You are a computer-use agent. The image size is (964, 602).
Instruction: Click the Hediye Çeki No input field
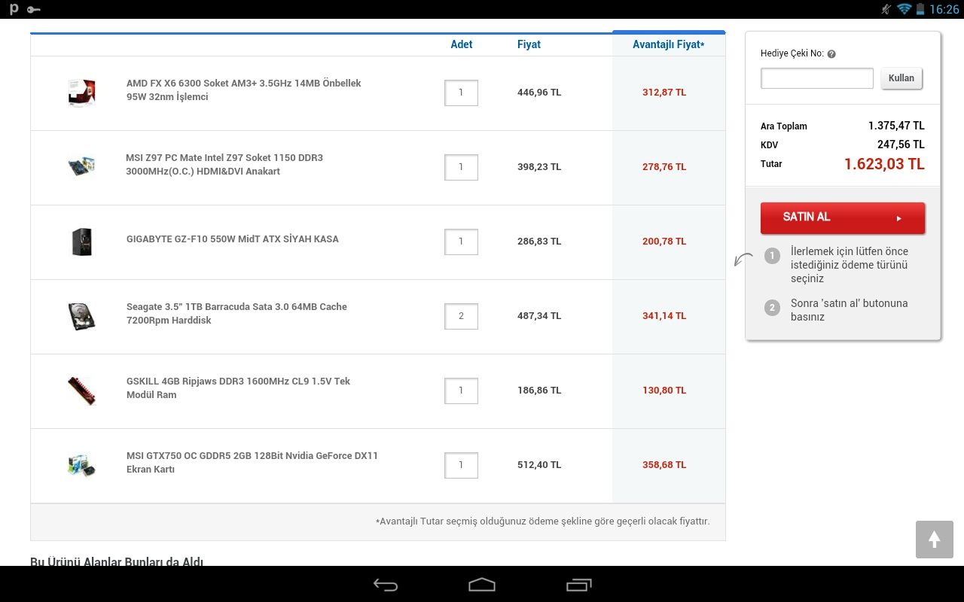point(817,78)
